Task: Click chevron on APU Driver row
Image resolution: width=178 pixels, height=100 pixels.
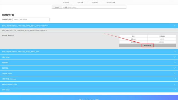Action: pos(175,57)
